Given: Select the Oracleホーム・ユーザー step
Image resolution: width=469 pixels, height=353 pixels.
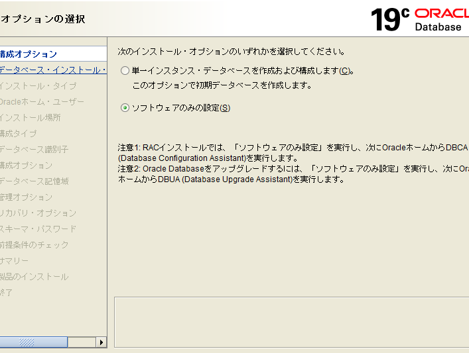Looking at the screenshot, I should coord(42,102).
